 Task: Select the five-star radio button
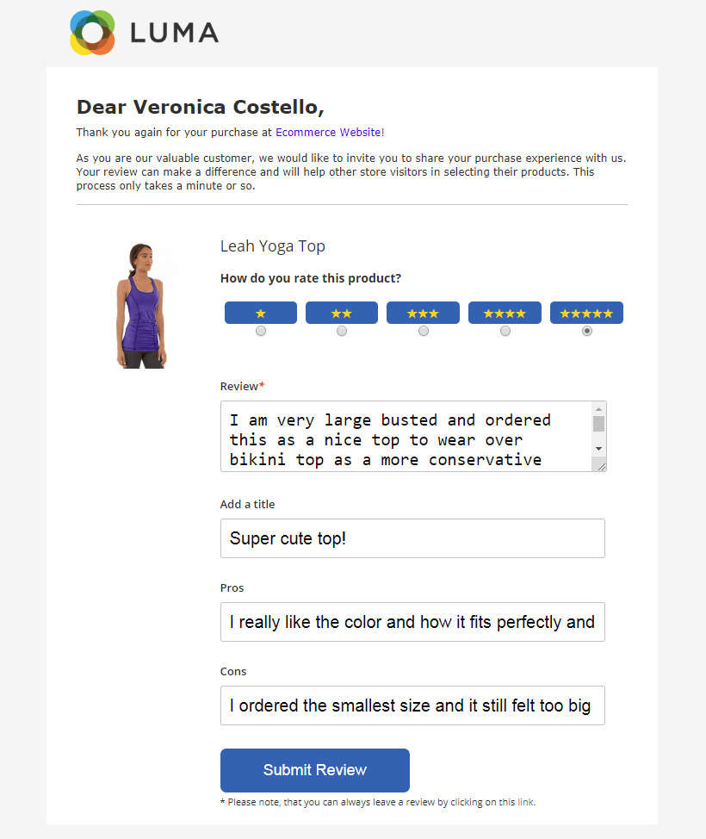(586, 330)
